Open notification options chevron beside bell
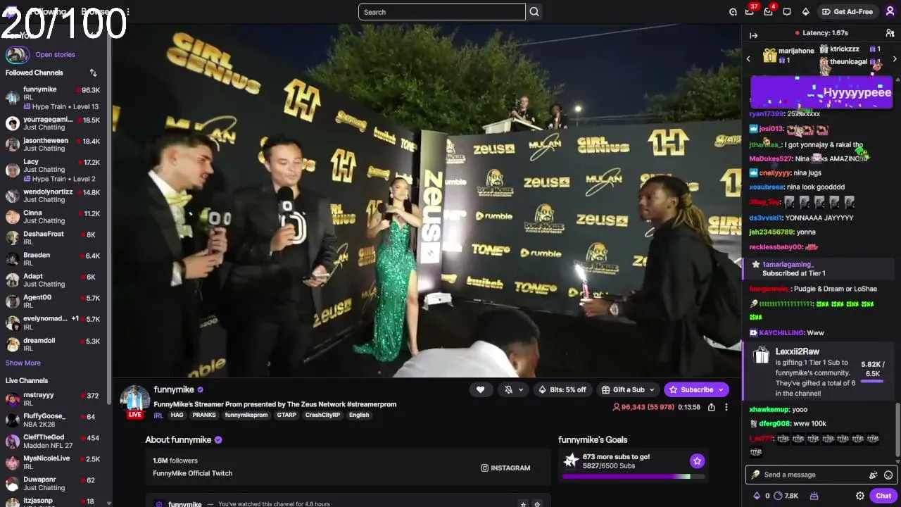901x507 pixels. click(521, 389)
